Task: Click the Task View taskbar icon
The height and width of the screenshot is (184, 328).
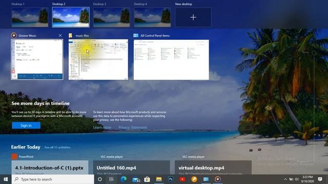Action: click(x=111, y=179)
